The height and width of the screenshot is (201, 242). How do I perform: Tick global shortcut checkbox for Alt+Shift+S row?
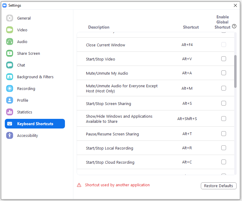tap(224, 119)
